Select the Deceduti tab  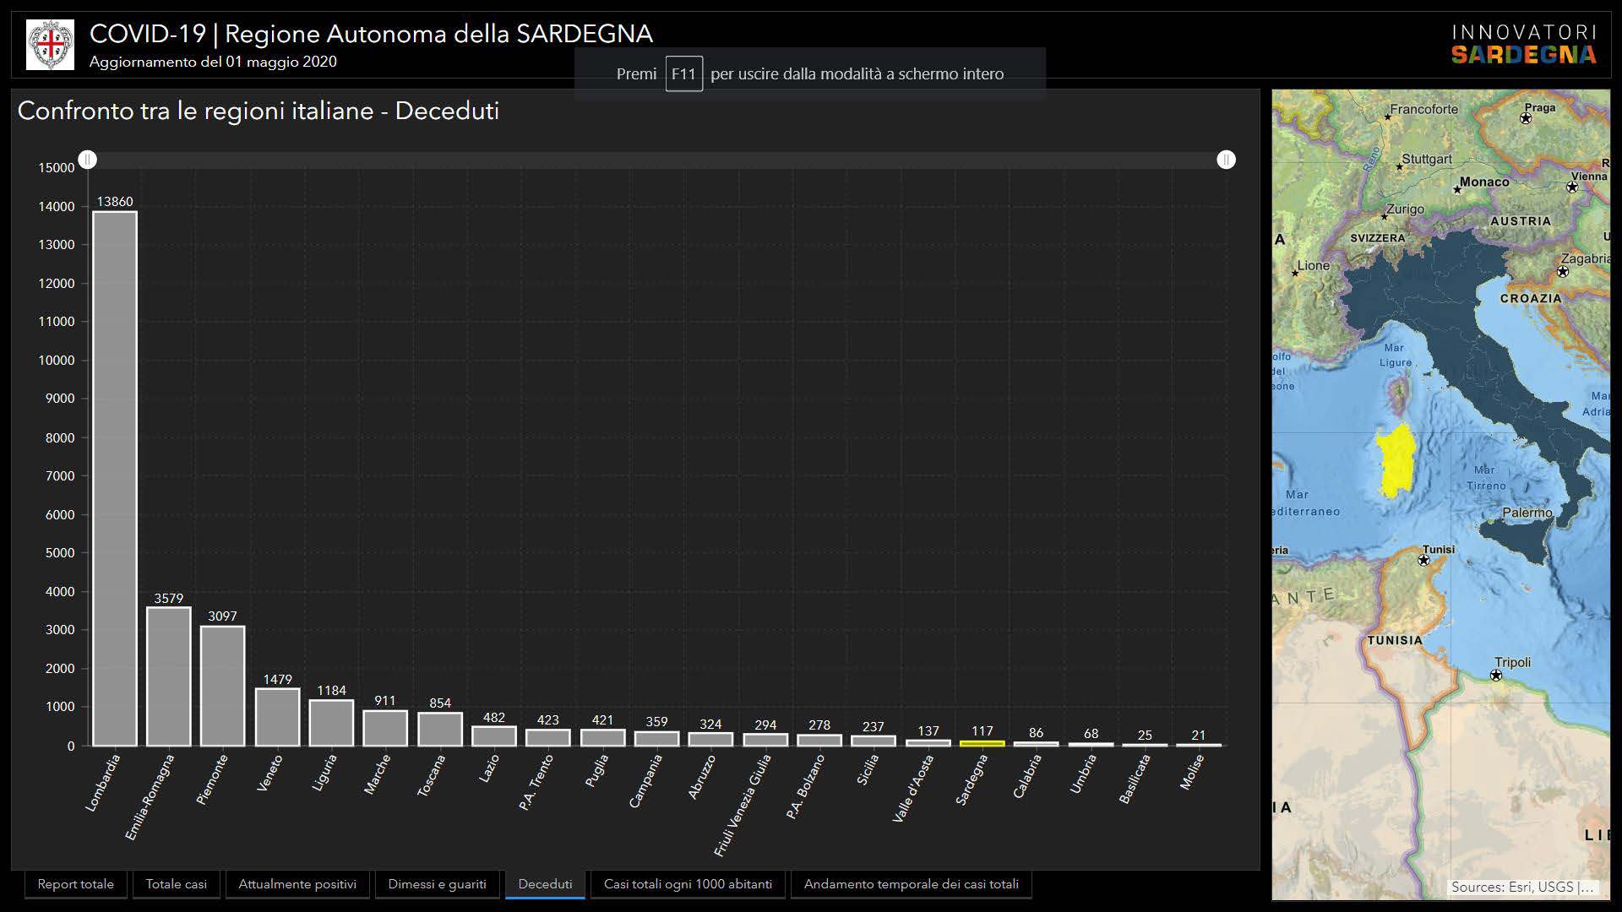coord(545,884)
